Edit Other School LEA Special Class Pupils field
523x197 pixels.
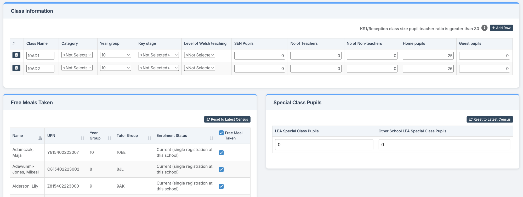tap(444, 145)
